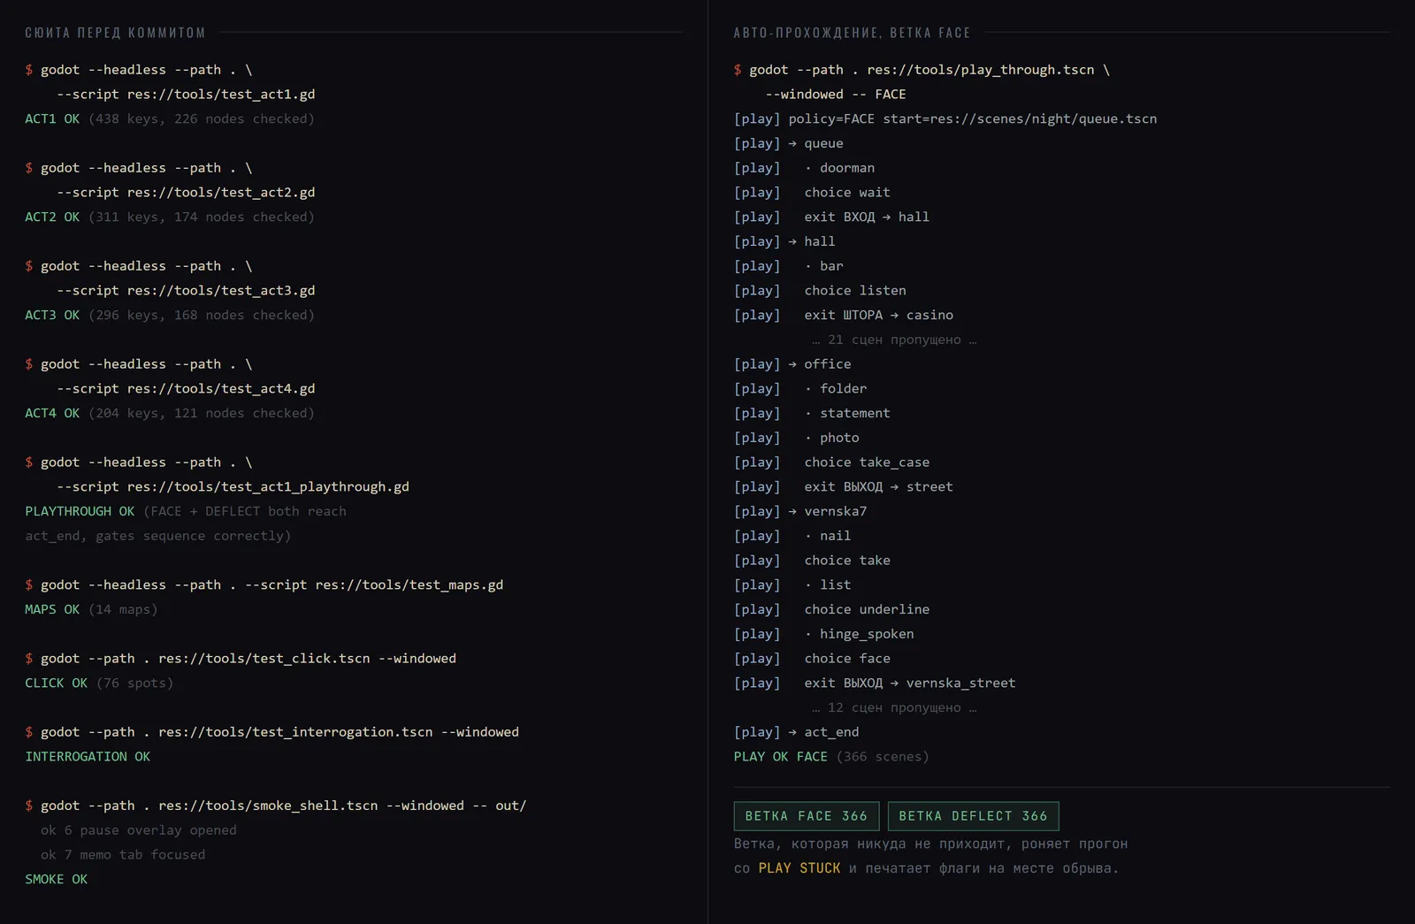
Task: Click the test_act2.gd script path line
Action: click(186, 192)
